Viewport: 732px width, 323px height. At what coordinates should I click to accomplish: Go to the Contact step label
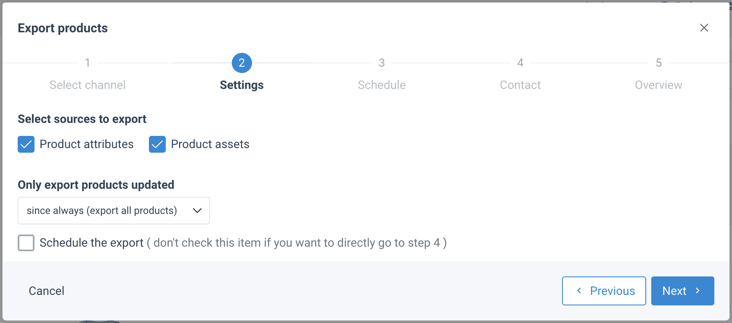(x=520, y=85)
